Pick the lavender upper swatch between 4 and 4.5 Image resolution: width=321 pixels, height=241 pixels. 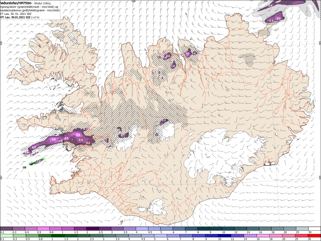click(x=142, y=229)
